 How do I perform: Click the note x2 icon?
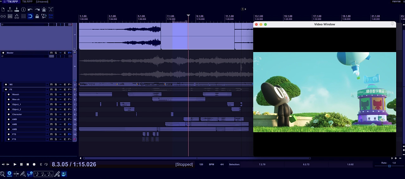(x=43, y=174)
